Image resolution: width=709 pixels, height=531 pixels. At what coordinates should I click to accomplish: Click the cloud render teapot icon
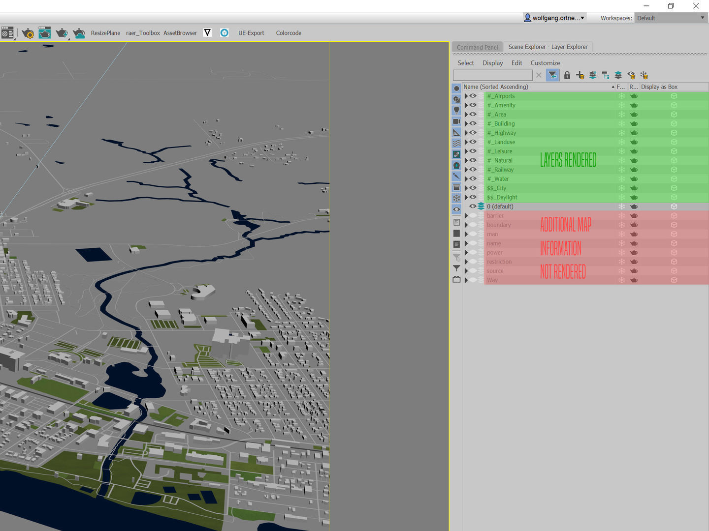79,33
